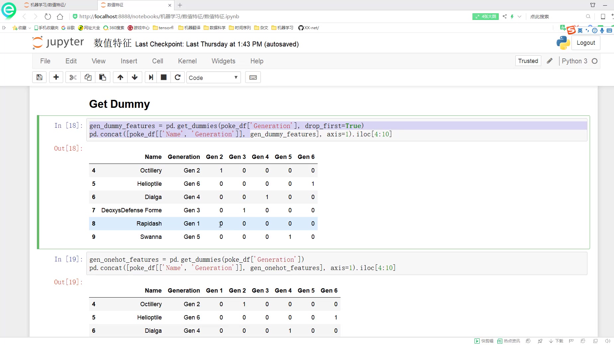Open the Kernel menu
Image resolution: width=614 pixels, height=345 pixels.
coord(187,61)
